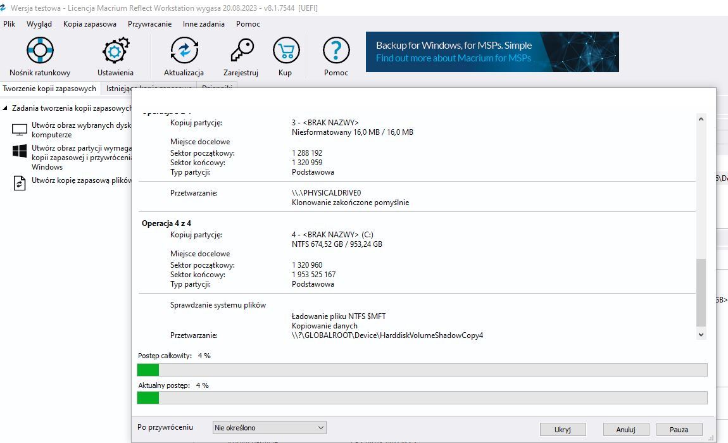Open the Po przywróceniu dropdown
The image size is (728, 443).
[269, 428]
